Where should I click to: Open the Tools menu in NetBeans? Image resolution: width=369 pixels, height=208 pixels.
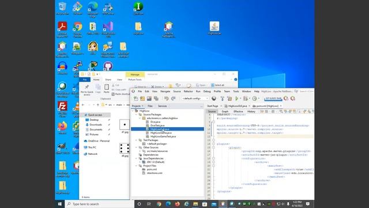236,91
